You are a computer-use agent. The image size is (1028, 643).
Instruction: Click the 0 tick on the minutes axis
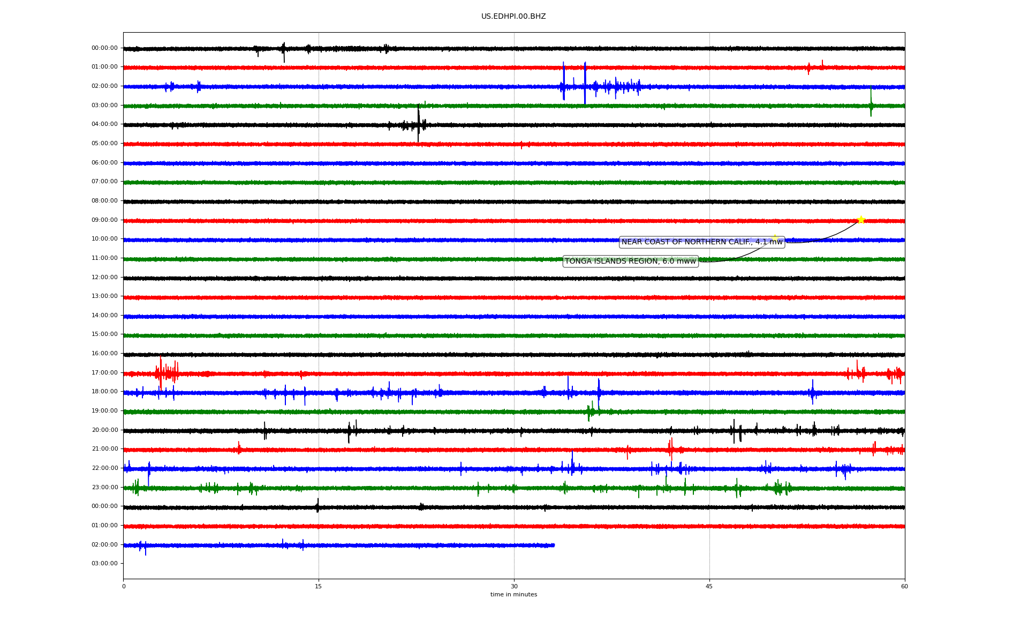(124, 587)
